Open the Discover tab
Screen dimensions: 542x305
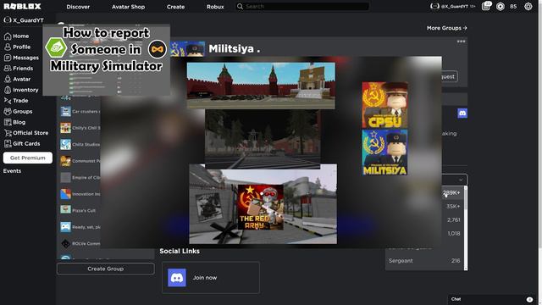[x=78, y=7]
